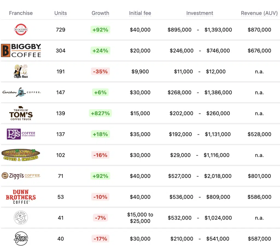Viewport: 280px width, 248px height.
Task: Sort by the Franchise column header
Action: (x=21, y=13)
